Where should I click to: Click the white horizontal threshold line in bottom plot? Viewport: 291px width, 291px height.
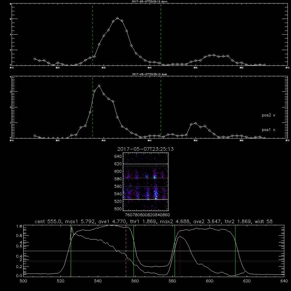click(154, 251)
